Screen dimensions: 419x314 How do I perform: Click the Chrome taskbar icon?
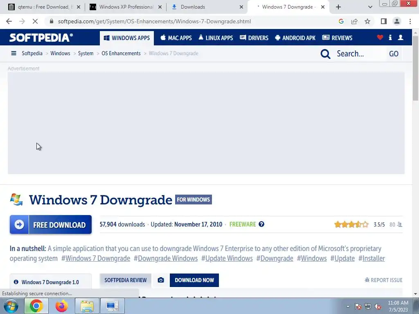click(36, 306)
